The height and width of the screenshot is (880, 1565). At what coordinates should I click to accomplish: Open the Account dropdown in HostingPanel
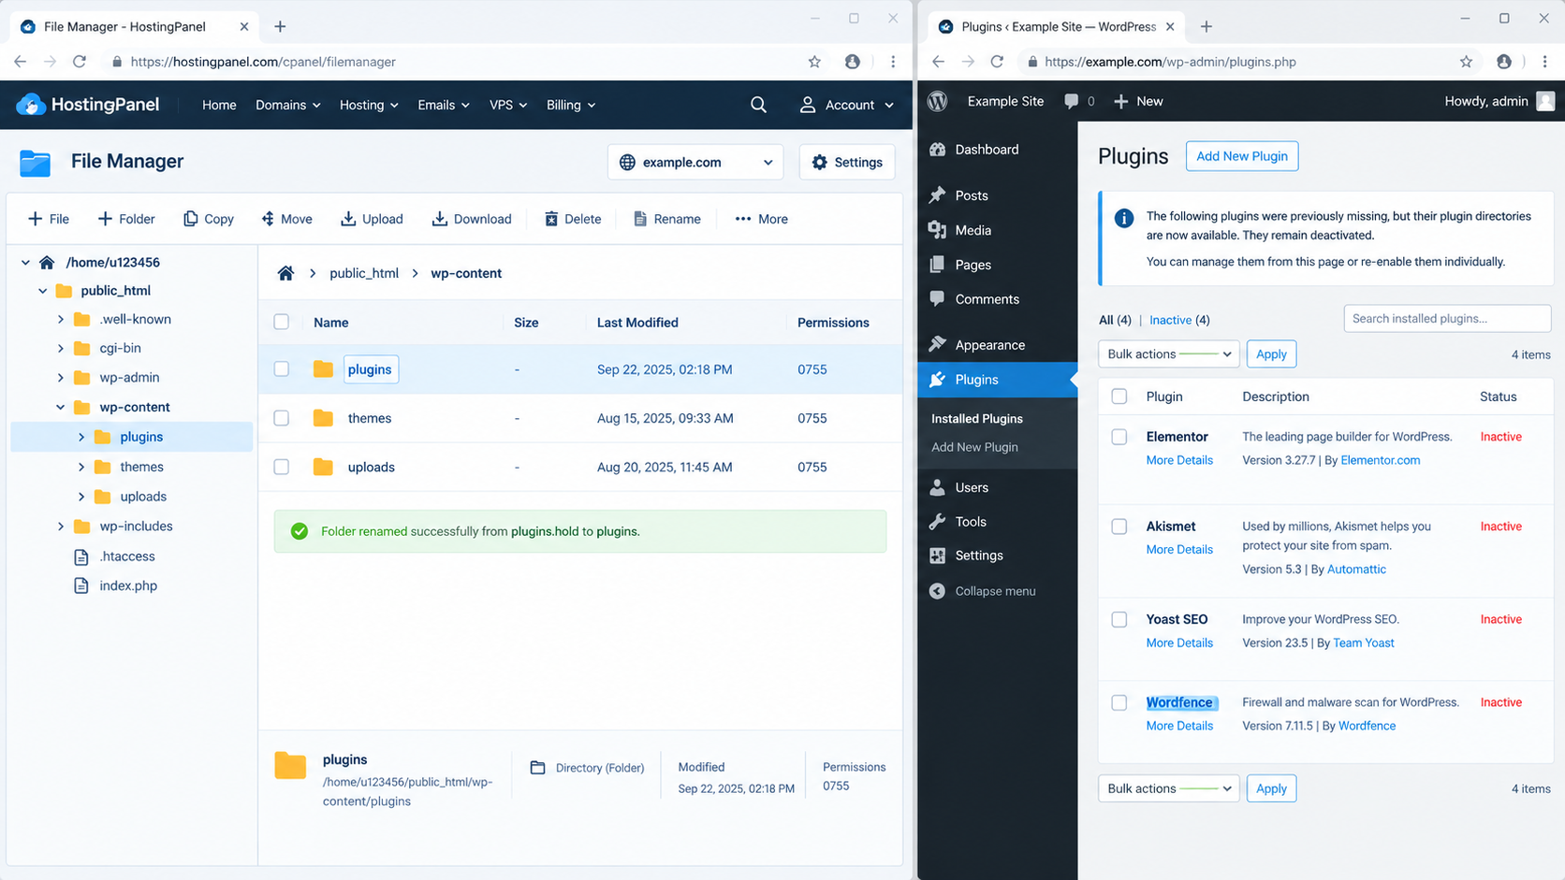click(846, 105)
